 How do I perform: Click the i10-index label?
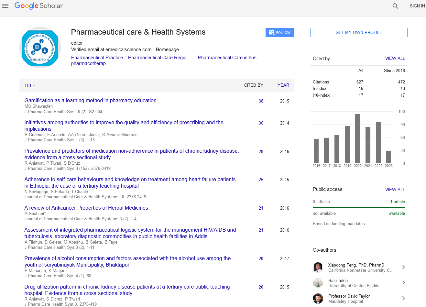click(x=321, y=95)
